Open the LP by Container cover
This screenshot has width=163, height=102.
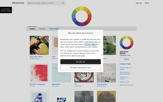(84, 77)
